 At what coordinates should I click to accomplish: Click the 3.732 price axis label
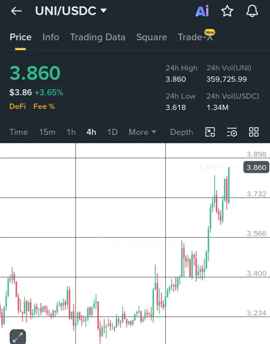click(256, 194)
